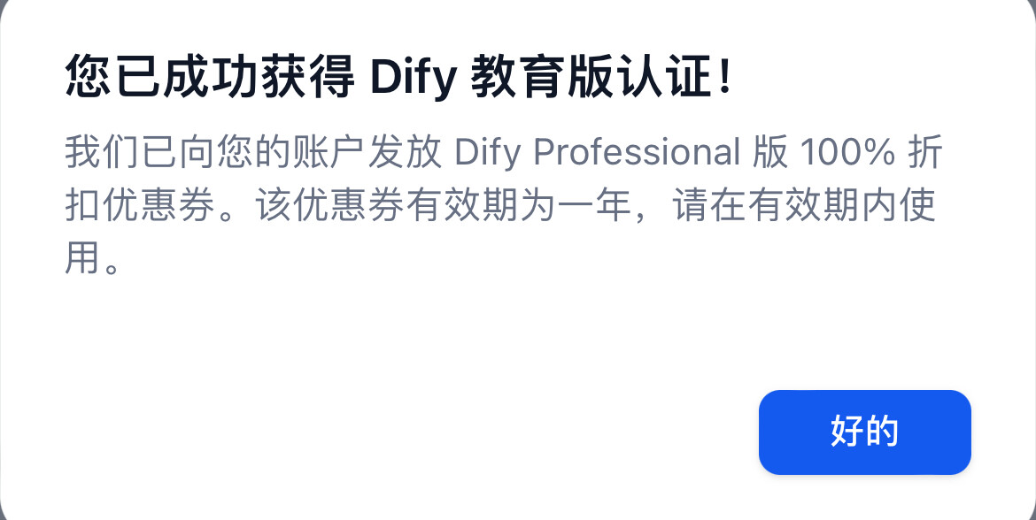
Task: Click the 版 character after Professional
Action: 770,152
